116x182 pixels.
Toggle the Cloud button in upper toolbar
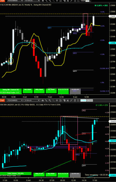83,1
